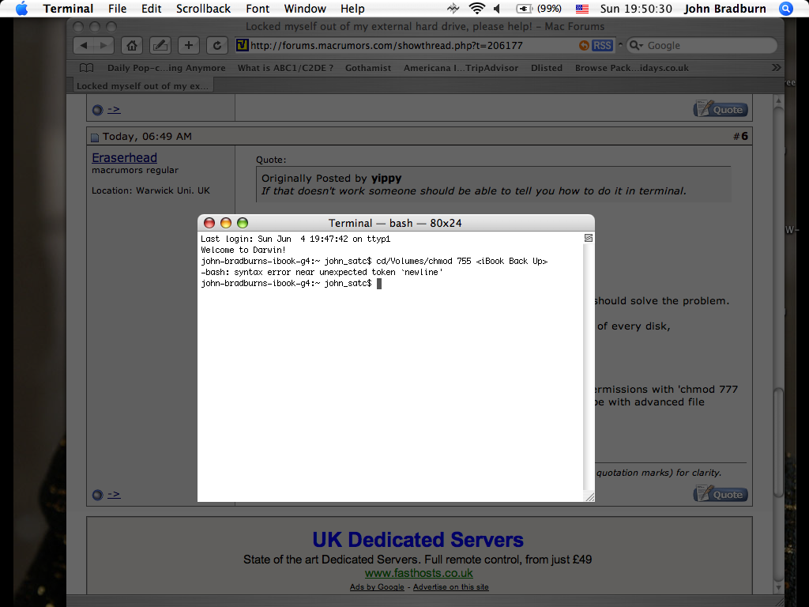The width and height of the screenshot is (809, 607).
Task: Open the File menu
Action: [117, 9]
